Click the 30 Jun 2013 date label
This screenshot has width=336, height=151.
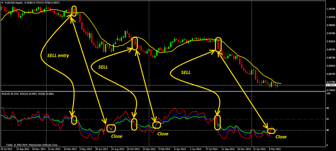pyautogui.click(x=102, y=149)
